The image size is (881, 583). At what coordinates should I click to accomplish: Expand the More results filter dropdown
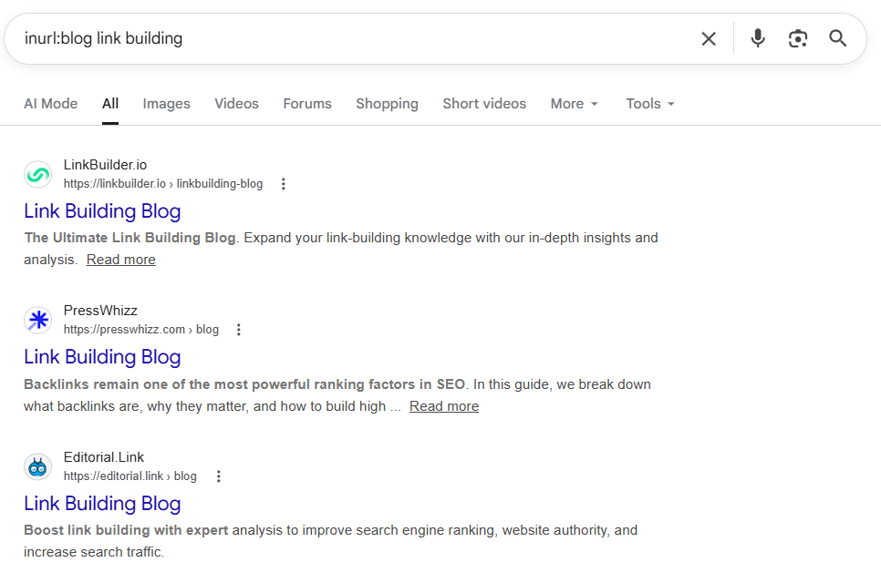[574, 103]
